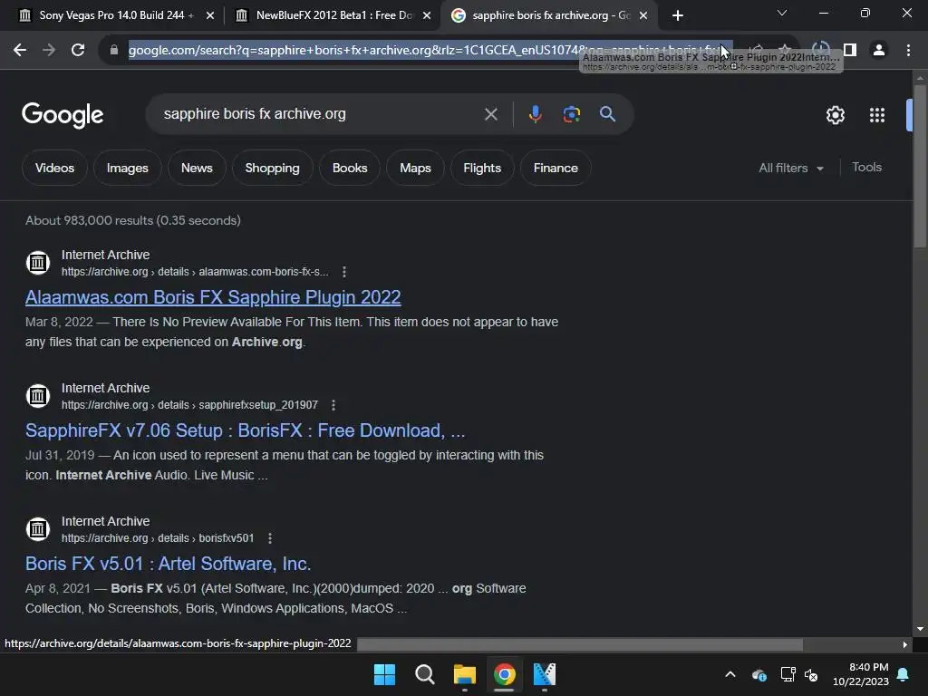Click Internet Archive favicon of Boris FX v5.01 result
This screenshot has height=696, width=928.
coord(38,528)
